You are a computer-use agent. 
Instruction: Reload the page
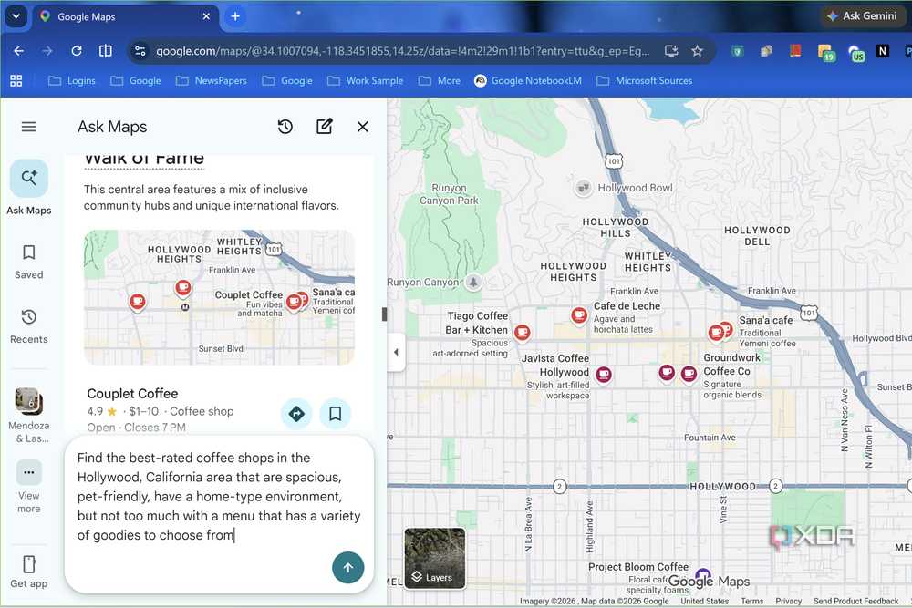(77, 51)
